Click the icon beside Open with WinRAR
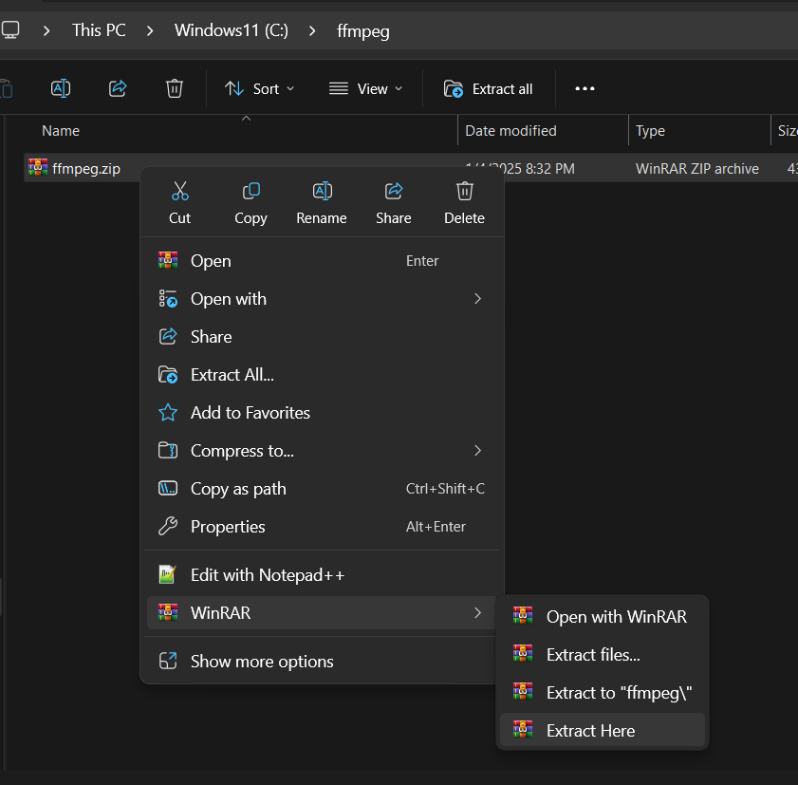This screenshot has height=785, width=798. 523,615
